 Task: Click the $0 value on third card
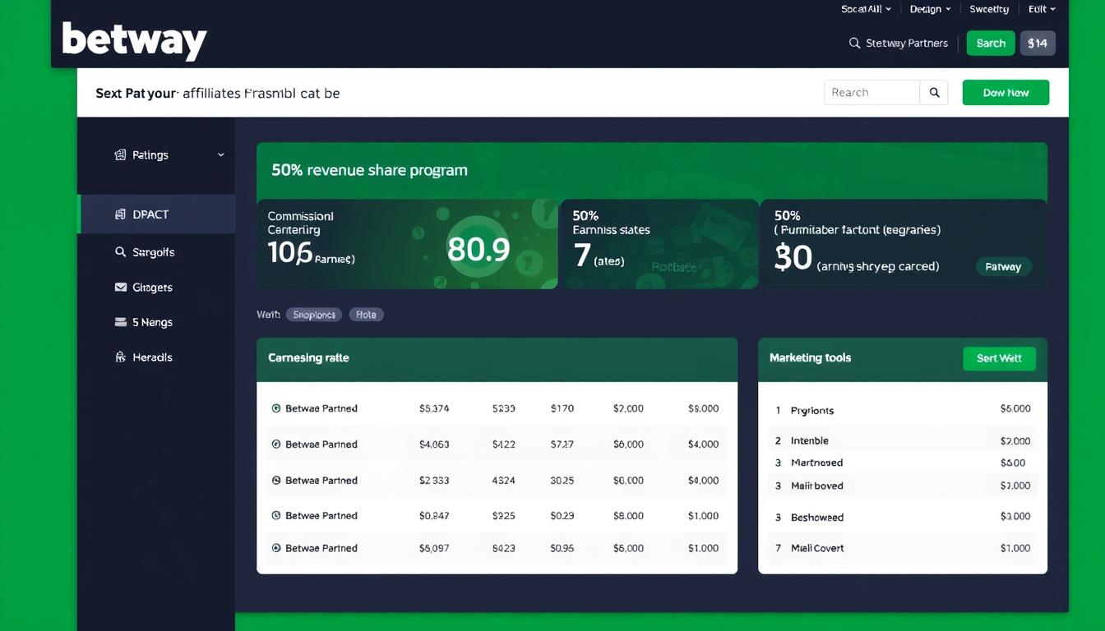(x=793, y=259)
